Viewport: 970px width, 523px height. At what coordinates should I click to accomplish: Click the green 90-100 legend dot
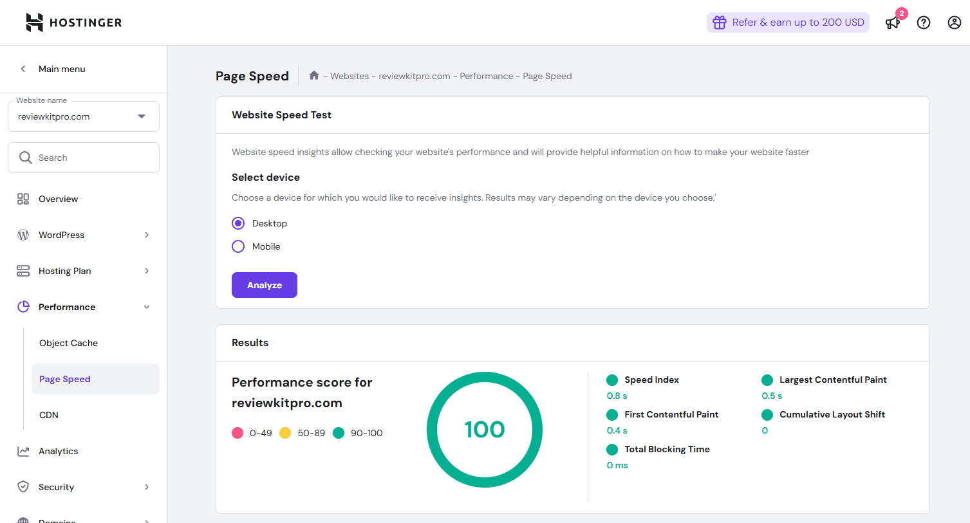tap(339, 433)
